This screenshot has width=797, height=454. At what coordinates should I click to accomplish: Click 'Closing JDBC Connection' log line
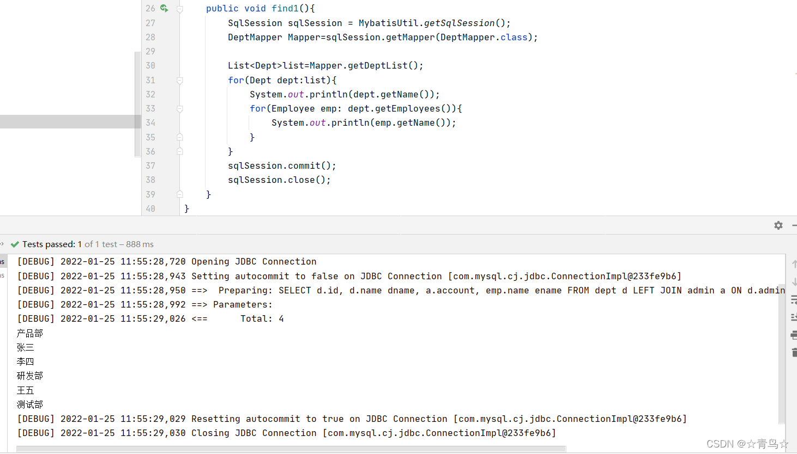click(287, 433)
